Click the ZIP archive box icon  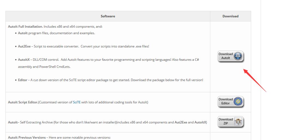(238, 122)
